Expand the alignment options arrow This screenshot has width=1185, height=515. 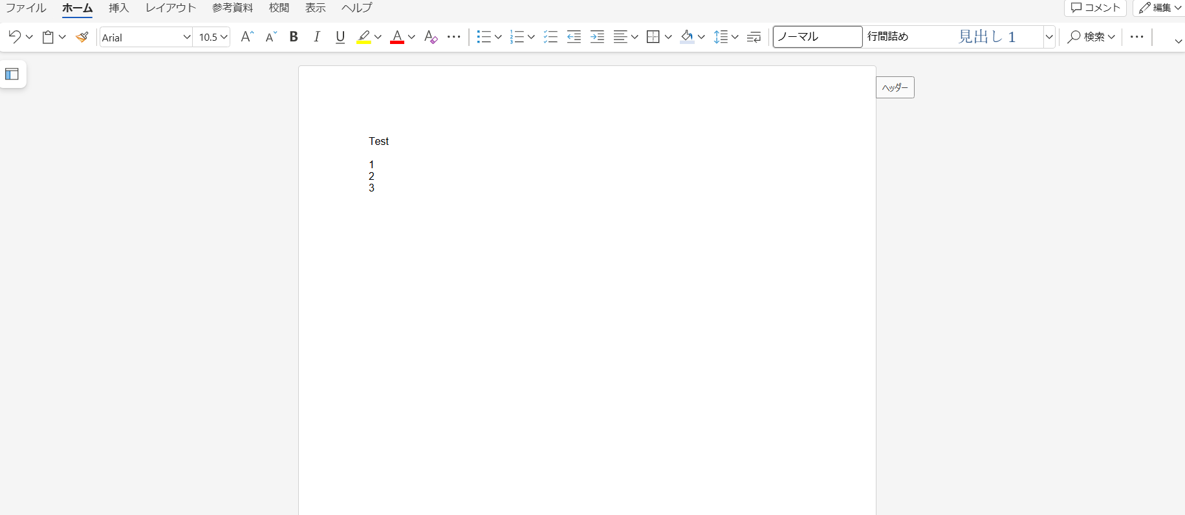point(635,37)
